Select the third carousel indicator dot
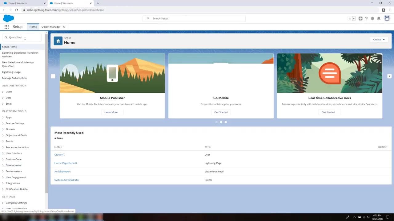 (x=226, y=122)
